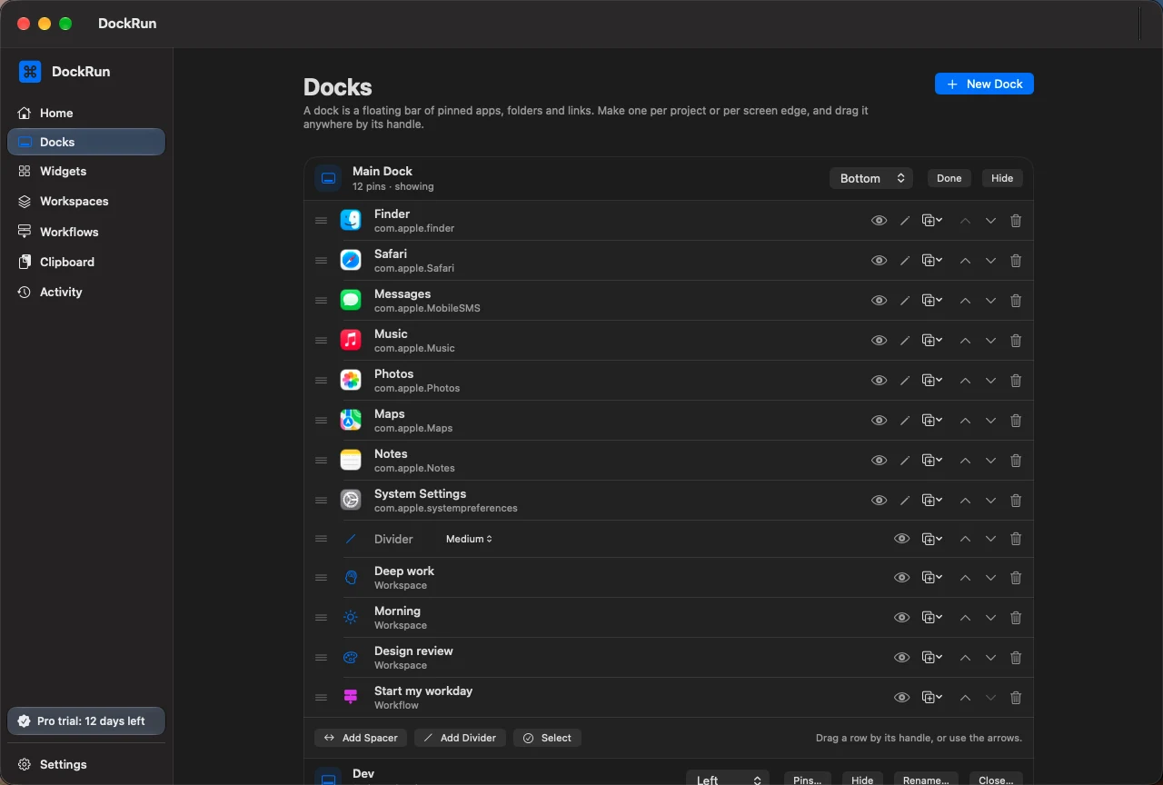Edit the Safari pin with pencil icon
1163x785 pixels.
tap(905, 261)
